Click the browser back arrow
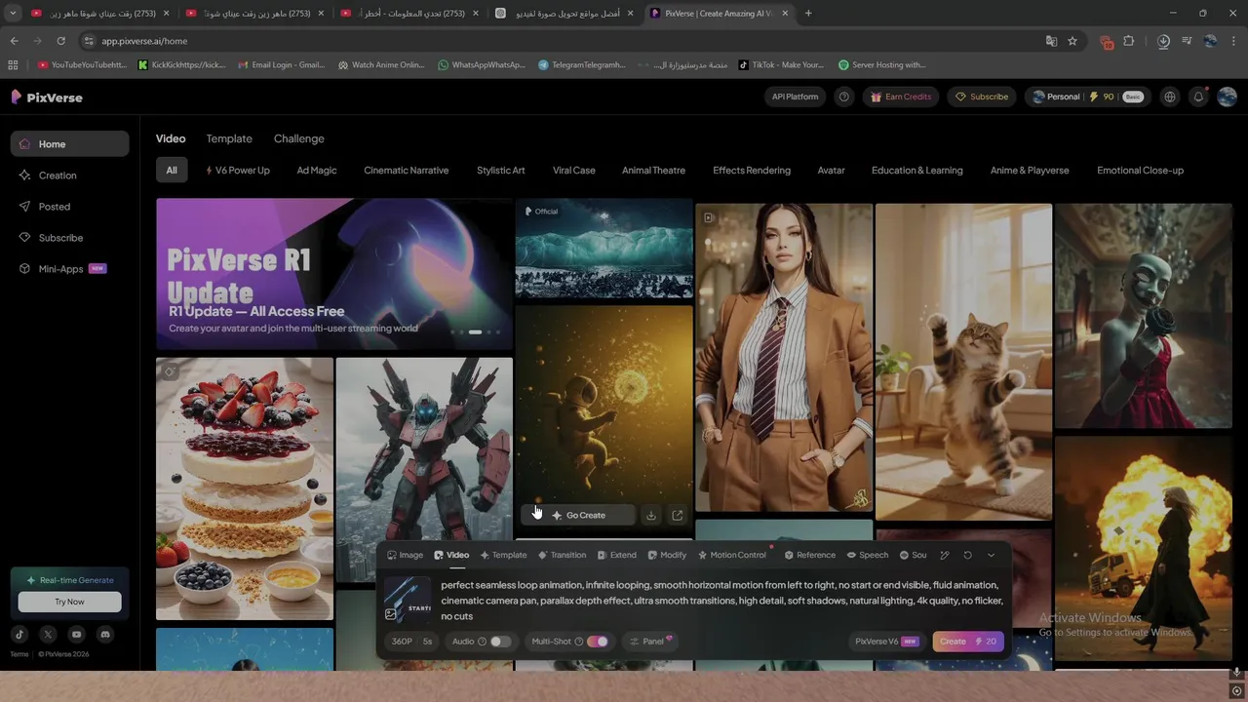Viewport: 1248px width, 702px height. 14,41
